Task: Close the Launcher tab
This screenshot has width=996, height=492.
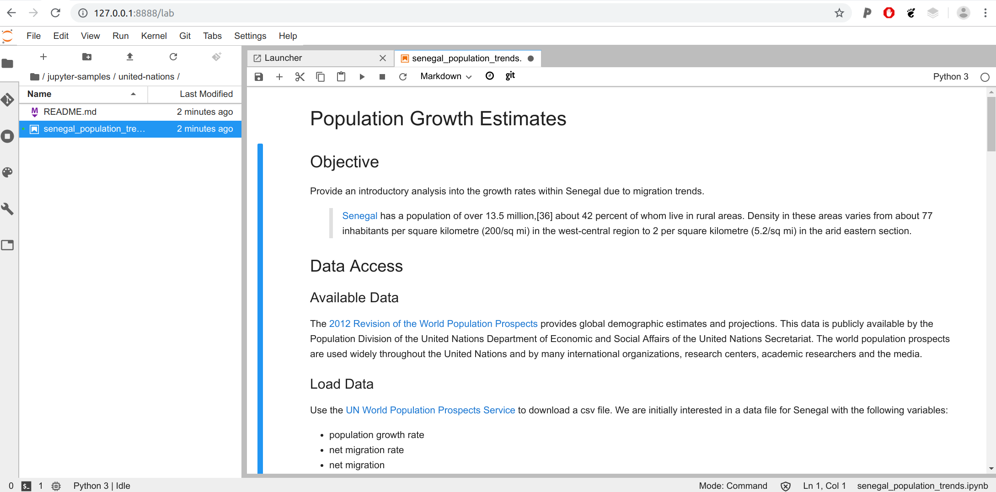Action: [383, 58]
